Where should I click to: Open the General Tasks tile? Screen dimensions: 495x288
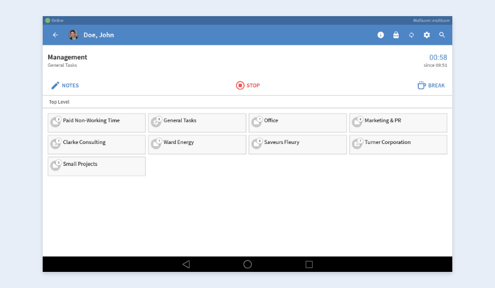point(197,123)
